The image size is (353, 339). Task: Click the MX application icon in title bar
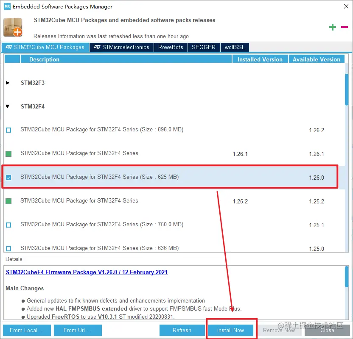pyautogui.click(x=7, y=6)
